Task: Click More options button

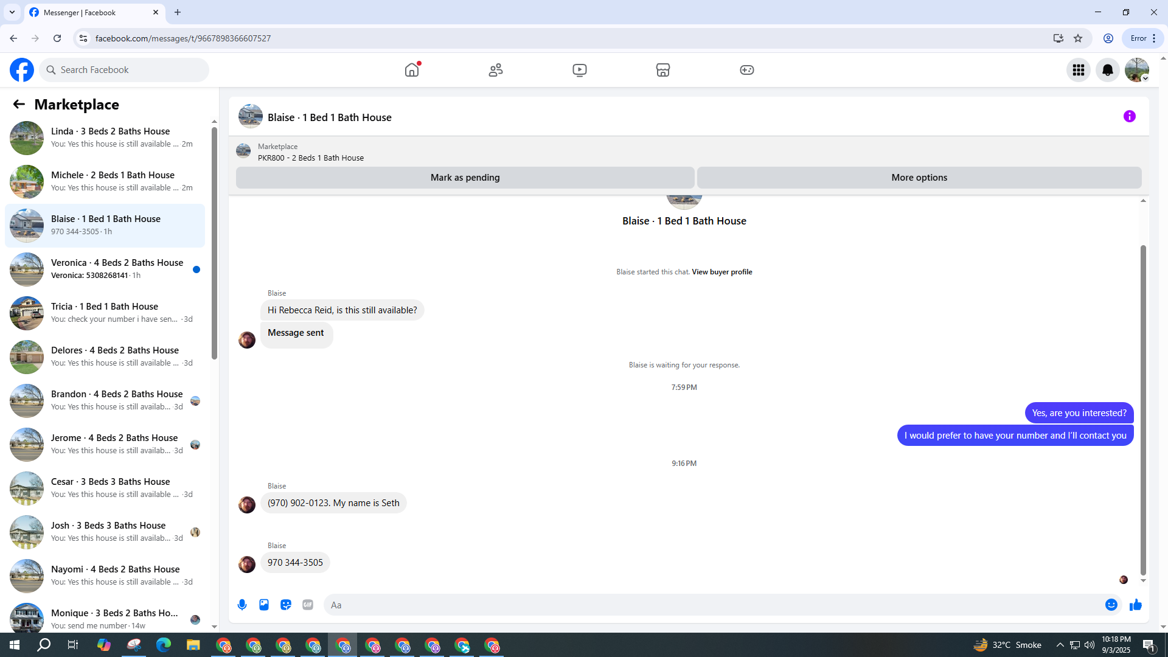Action: (919, 178)
